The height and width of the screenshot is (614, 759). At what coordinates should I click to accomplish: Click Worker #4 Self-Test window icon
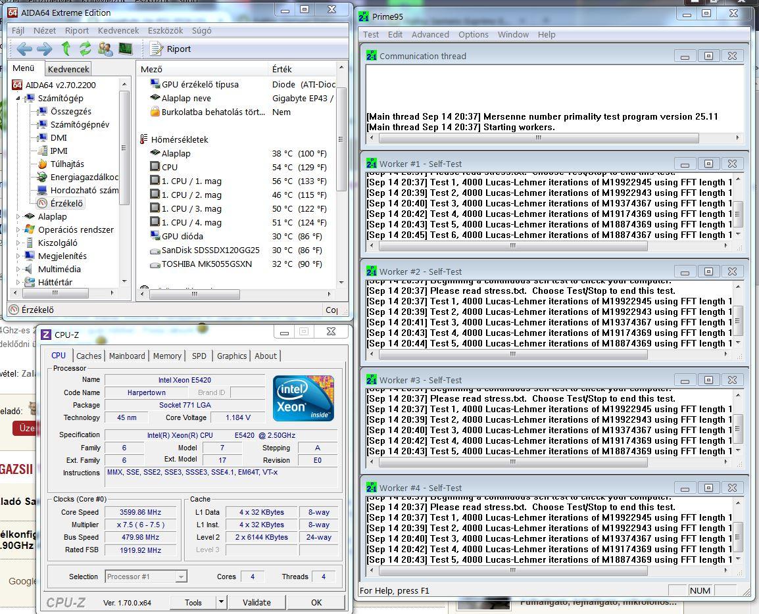pos(371,488)
